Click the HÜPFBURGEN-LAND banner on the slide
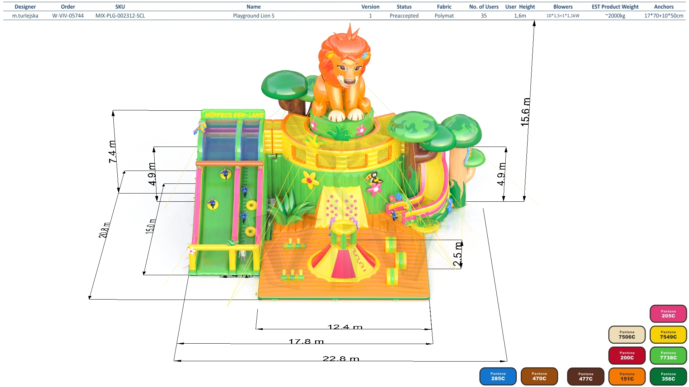Viewport: 689px width, 387px height. tap(234, 115)
